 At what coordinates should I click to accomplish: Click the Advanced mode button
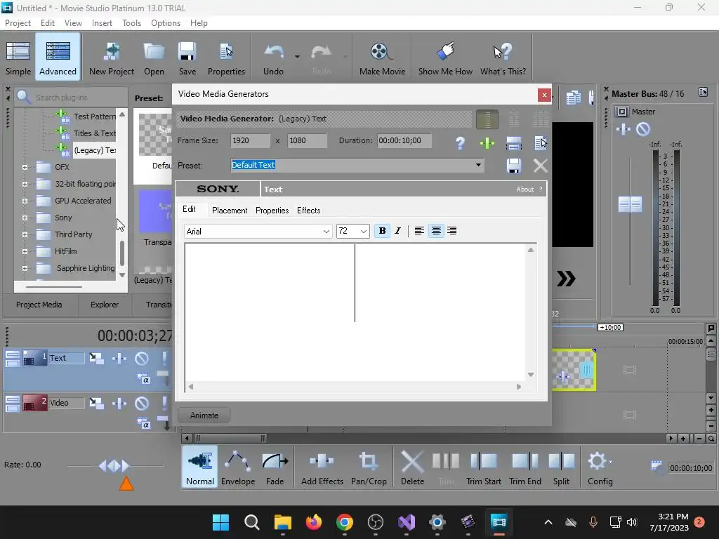[x=58, y=58]
